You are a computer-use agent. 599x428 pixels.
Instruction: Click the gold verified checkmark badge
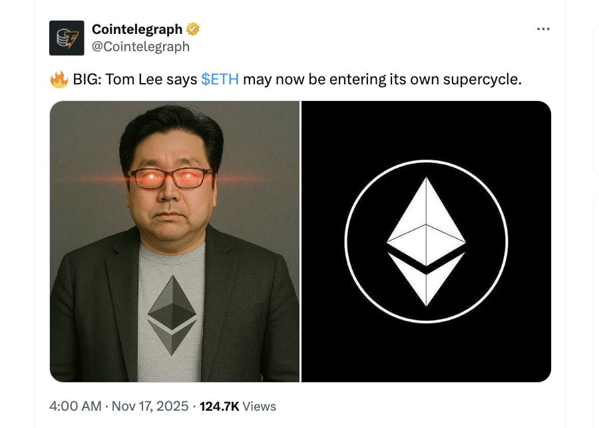pos(192,29)
